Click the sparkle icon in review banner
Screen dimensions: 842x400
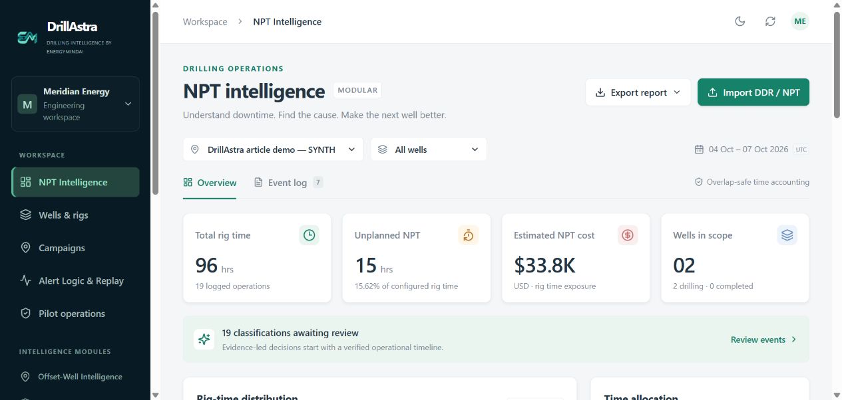[204, 339]
